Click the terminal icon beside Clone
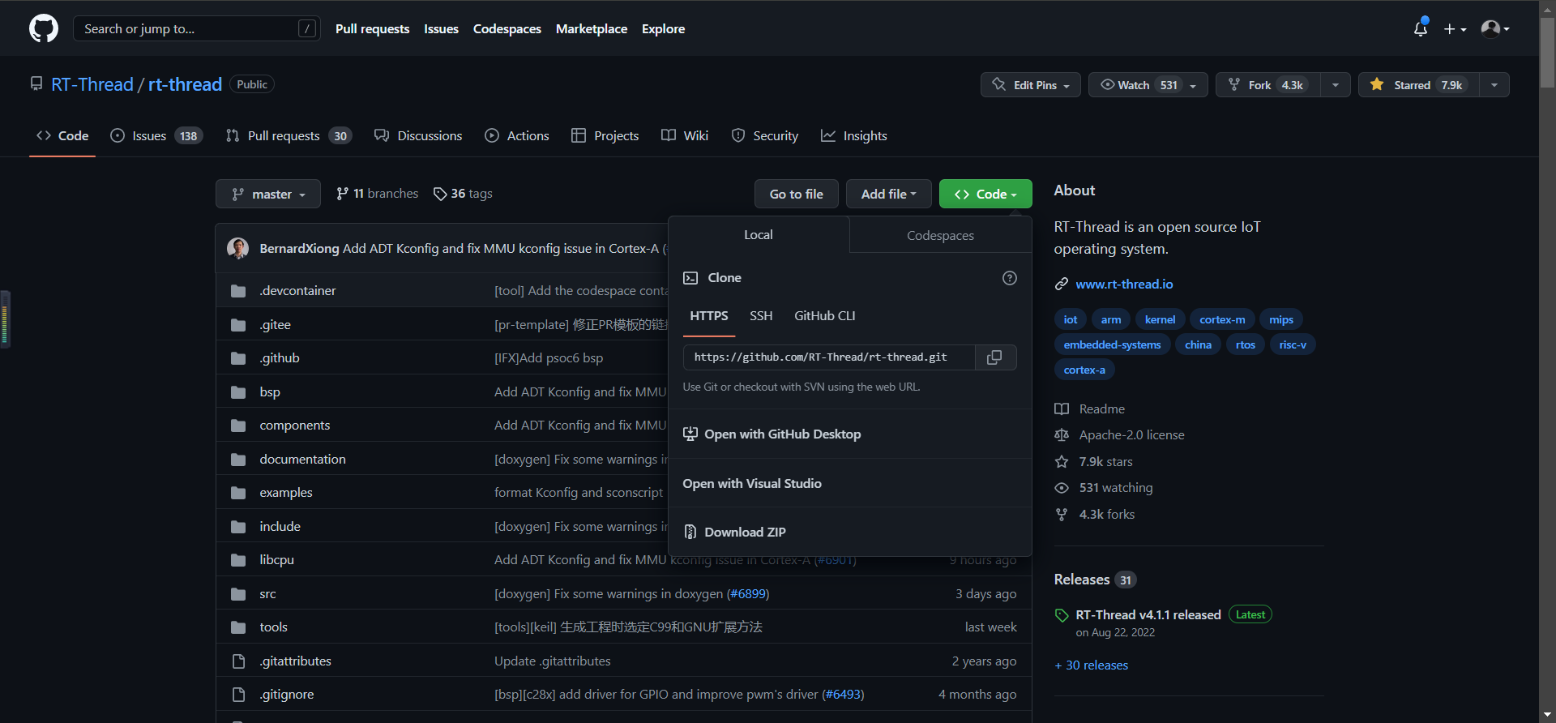Viewport: 1556px width, 723px height. coord(690,278)
